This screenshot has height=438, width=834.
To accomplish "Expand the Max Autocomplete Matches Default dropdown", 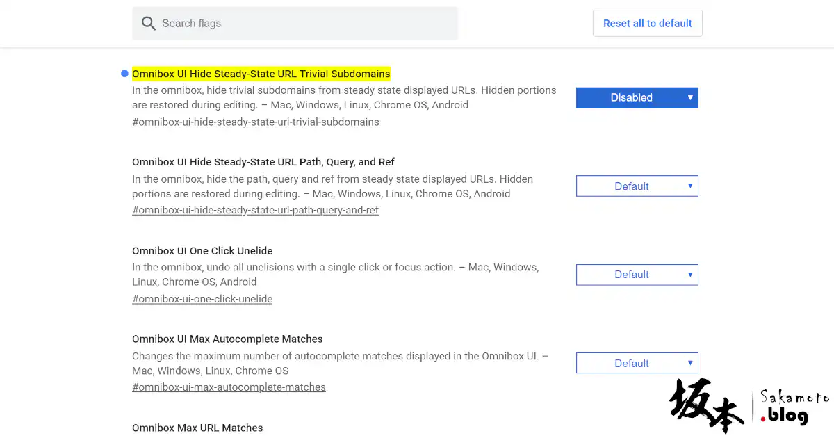I will 637,363.
